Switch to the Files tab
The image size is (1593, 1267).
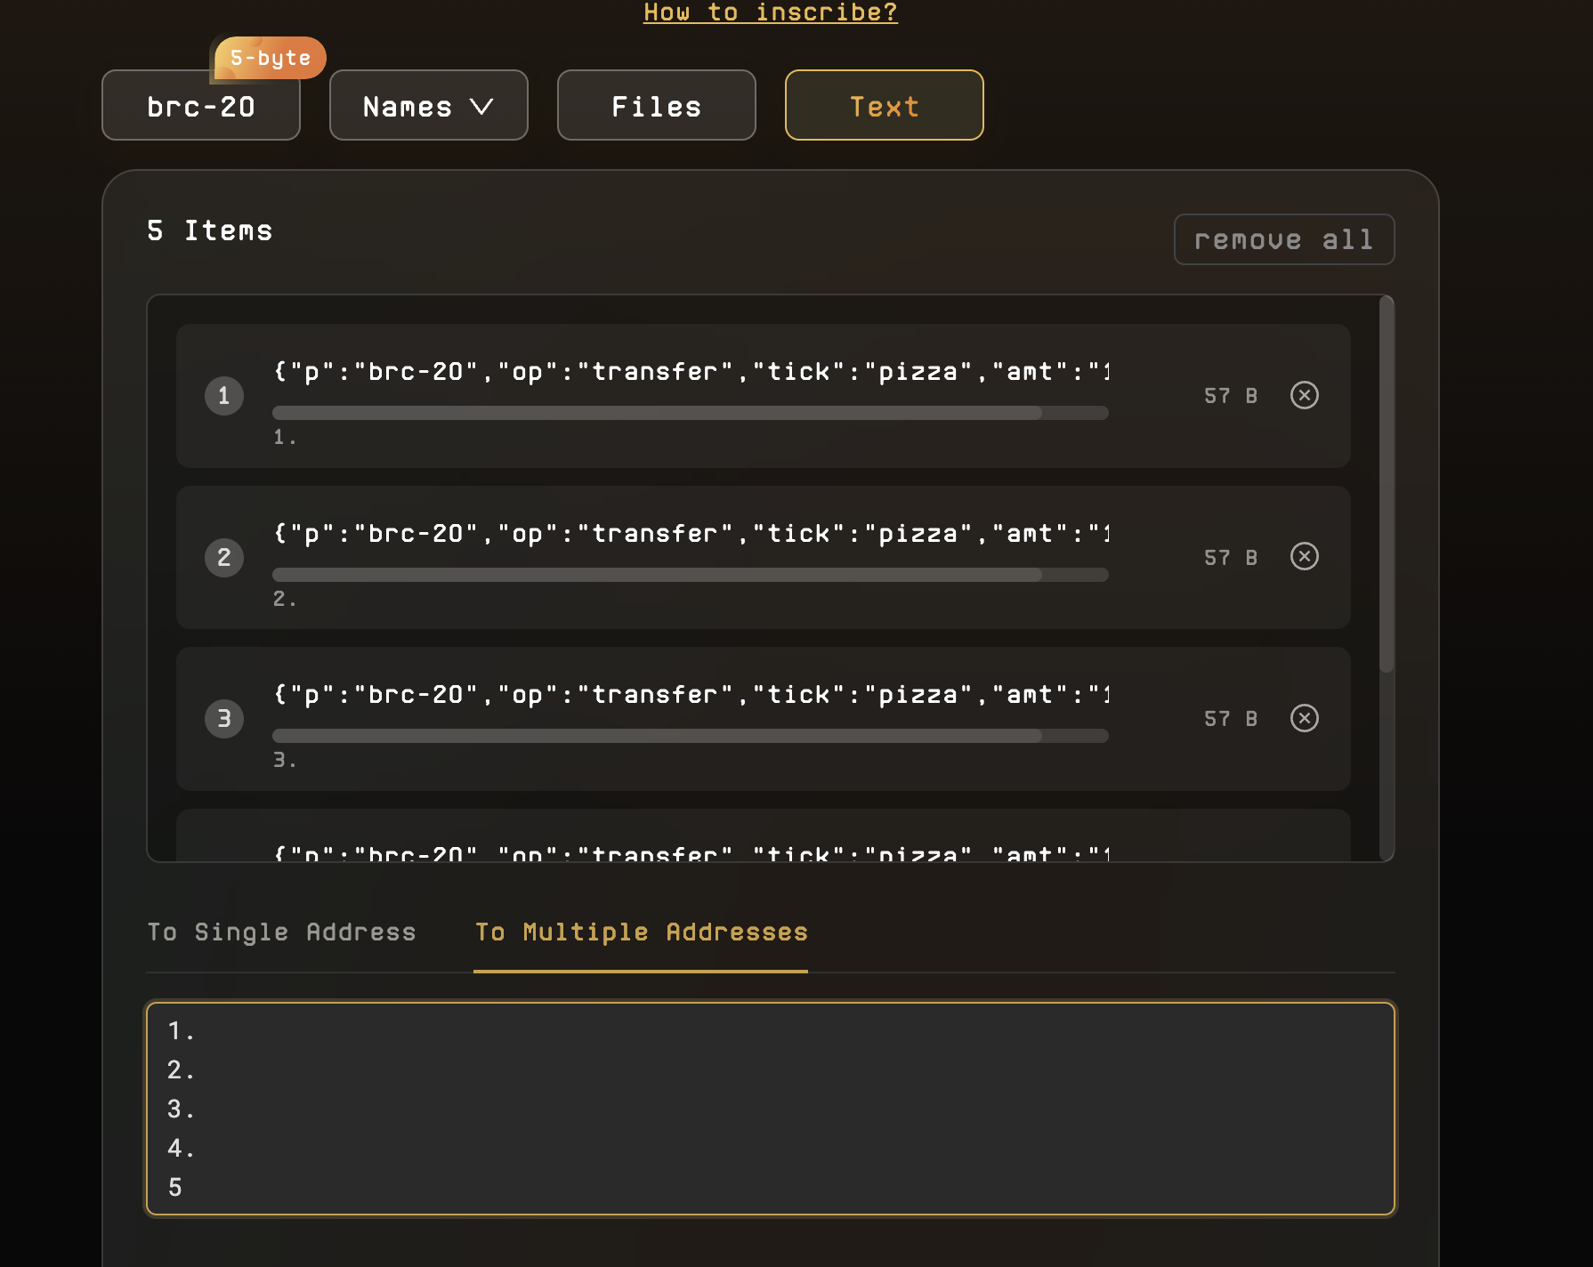coord(656,106)
